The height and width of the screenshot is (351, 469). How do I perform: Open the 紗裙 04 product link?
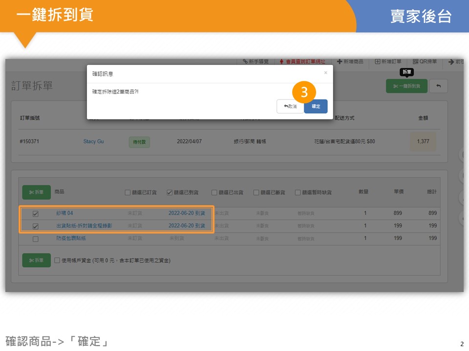tap(64, 214)
